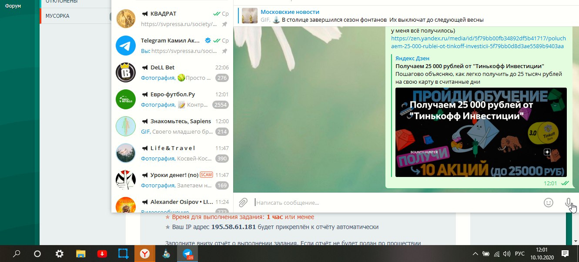Open КВАДРАТ channel avatar
Screen dimensions: 579x262
point(126,19)
